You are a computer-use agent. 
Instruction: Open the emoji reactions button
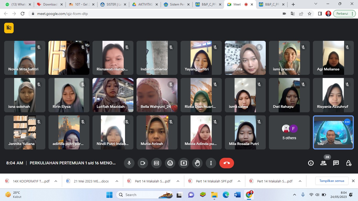[170, 163]
